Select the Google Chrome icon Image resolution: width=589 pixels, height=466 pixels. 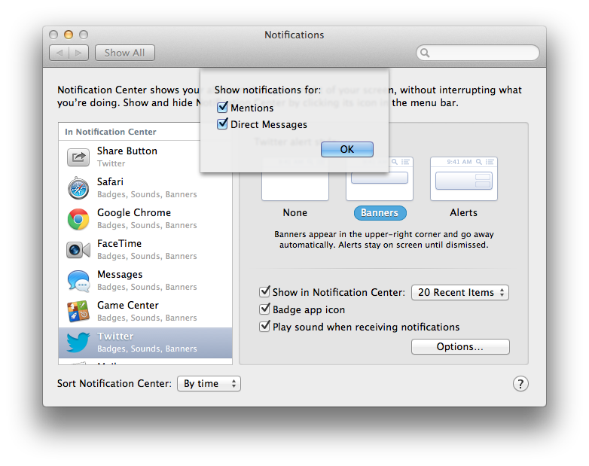[x=78, y=219]
